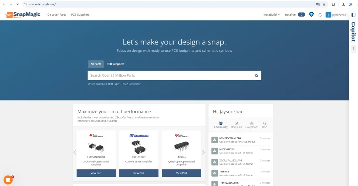Click Texas Instruments logo above LM358N/NOPB

96,136
